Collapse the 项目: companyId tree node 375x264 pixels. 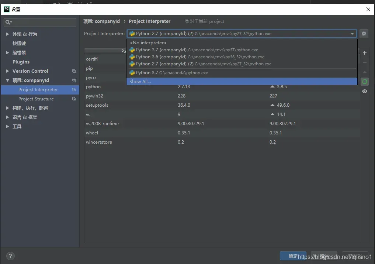7,80
